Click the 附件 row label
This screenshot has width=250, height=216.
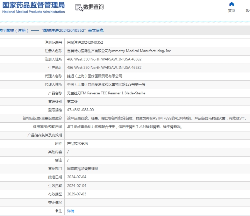pos(58,143)
